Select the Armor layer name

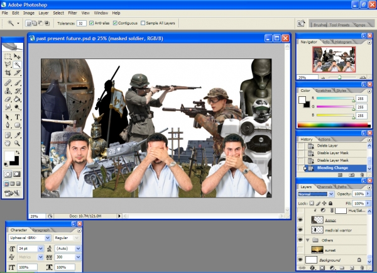point(331,220)
